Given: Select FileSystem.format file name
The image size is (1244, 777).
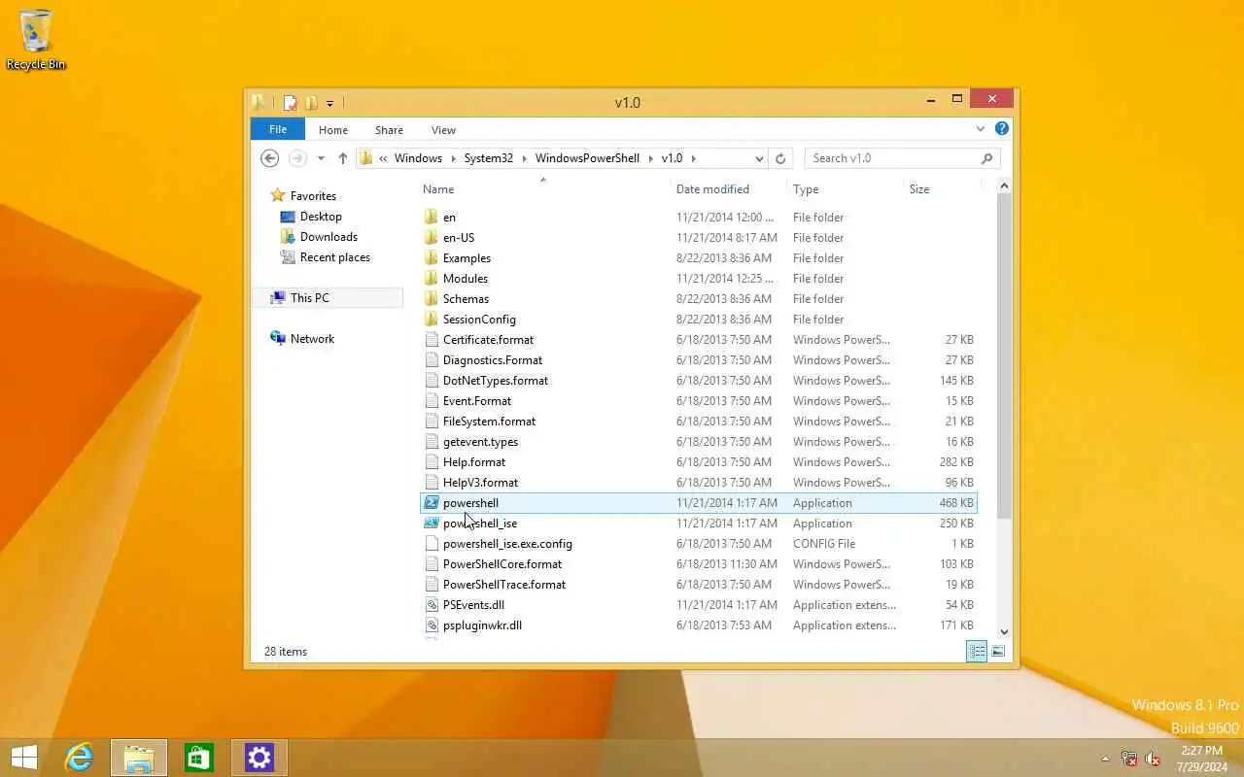Looking at the screenshot, I should 489,422.
